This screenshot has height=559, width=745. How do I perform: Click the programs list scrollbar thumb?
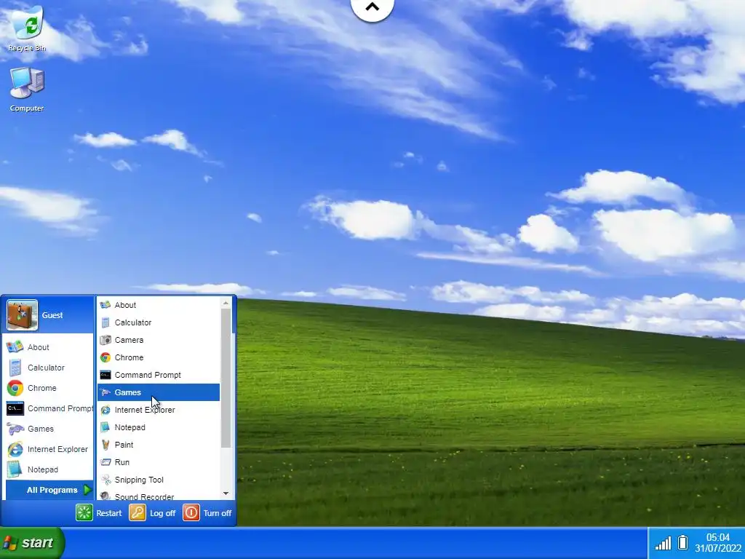point(226,378)
